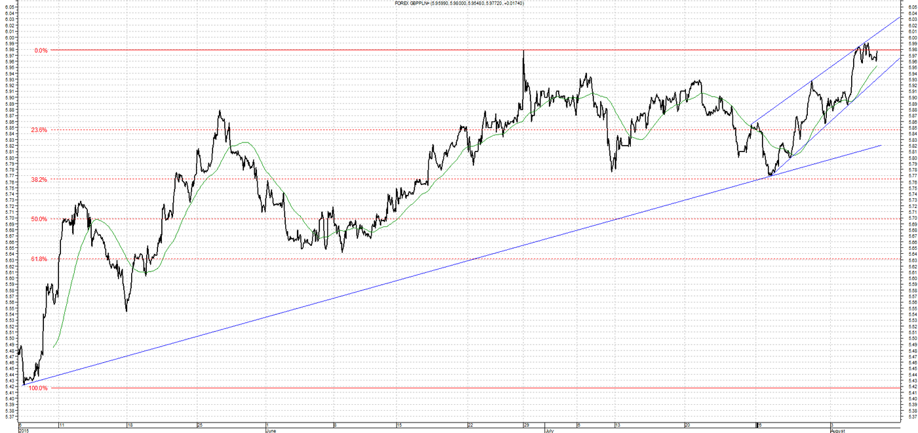Select the 61.8% Fibonacci level label
Image resolution: width=918 pixels, height=433 pixels.
39,259
